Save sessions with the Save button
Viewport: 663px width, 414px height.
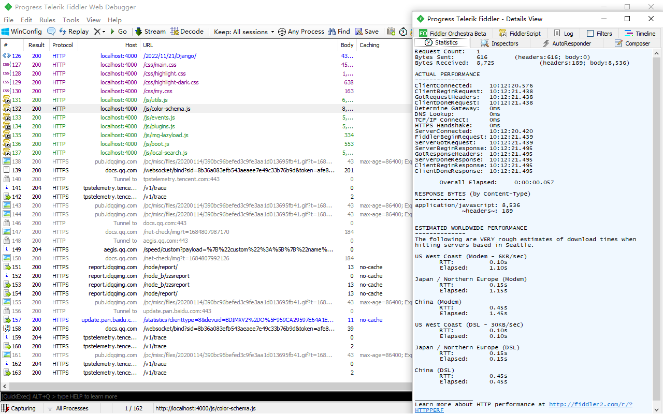pos(367,32)
